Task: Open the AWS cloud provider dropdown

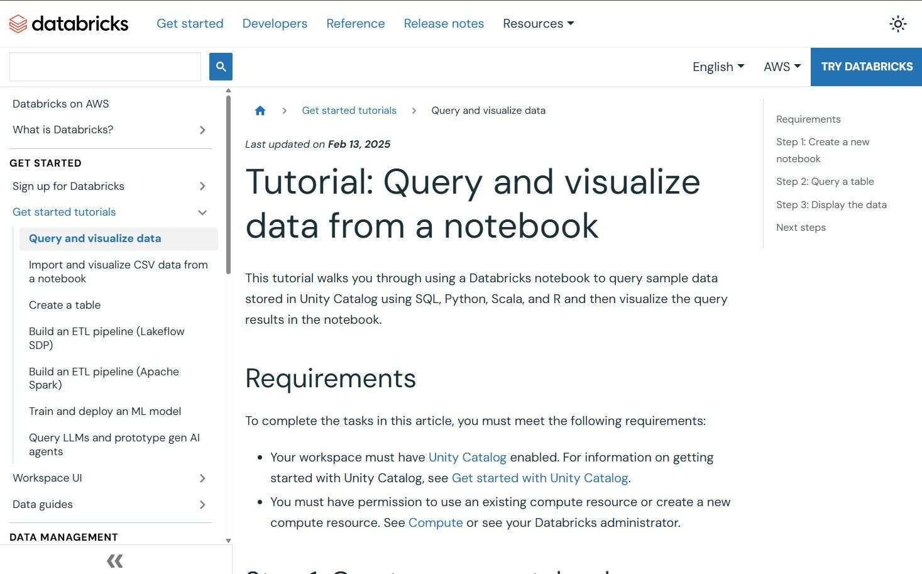Action: point(782,67)
